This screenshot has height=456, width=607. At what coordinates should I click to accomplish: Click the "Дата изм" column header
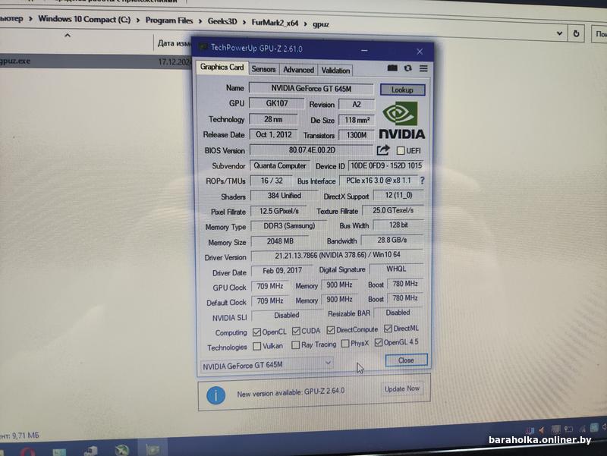pos(174,43)
